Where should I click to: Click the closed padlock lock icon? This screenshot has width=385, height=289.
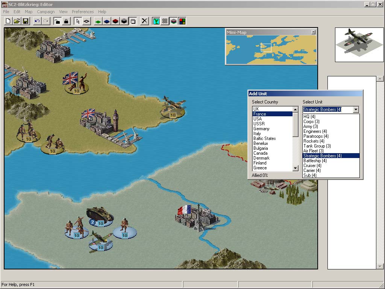tap(66, 21)
